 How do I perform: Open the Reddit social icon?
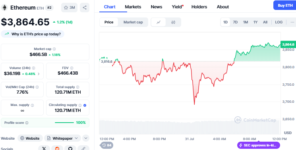[x=57, y=148]
